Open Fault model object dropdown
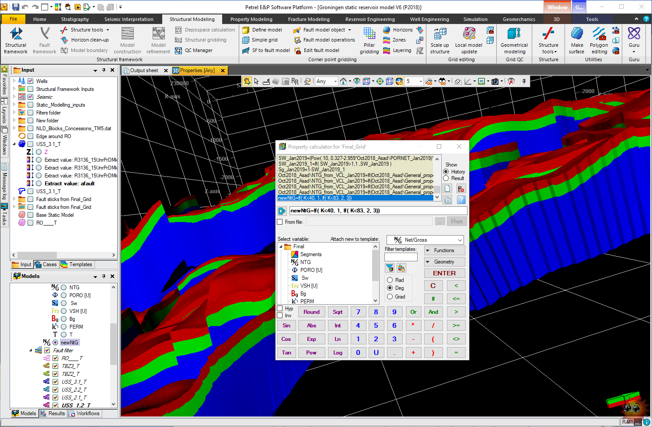The width and height of the screenshot is (652, 427). (322, 30)
